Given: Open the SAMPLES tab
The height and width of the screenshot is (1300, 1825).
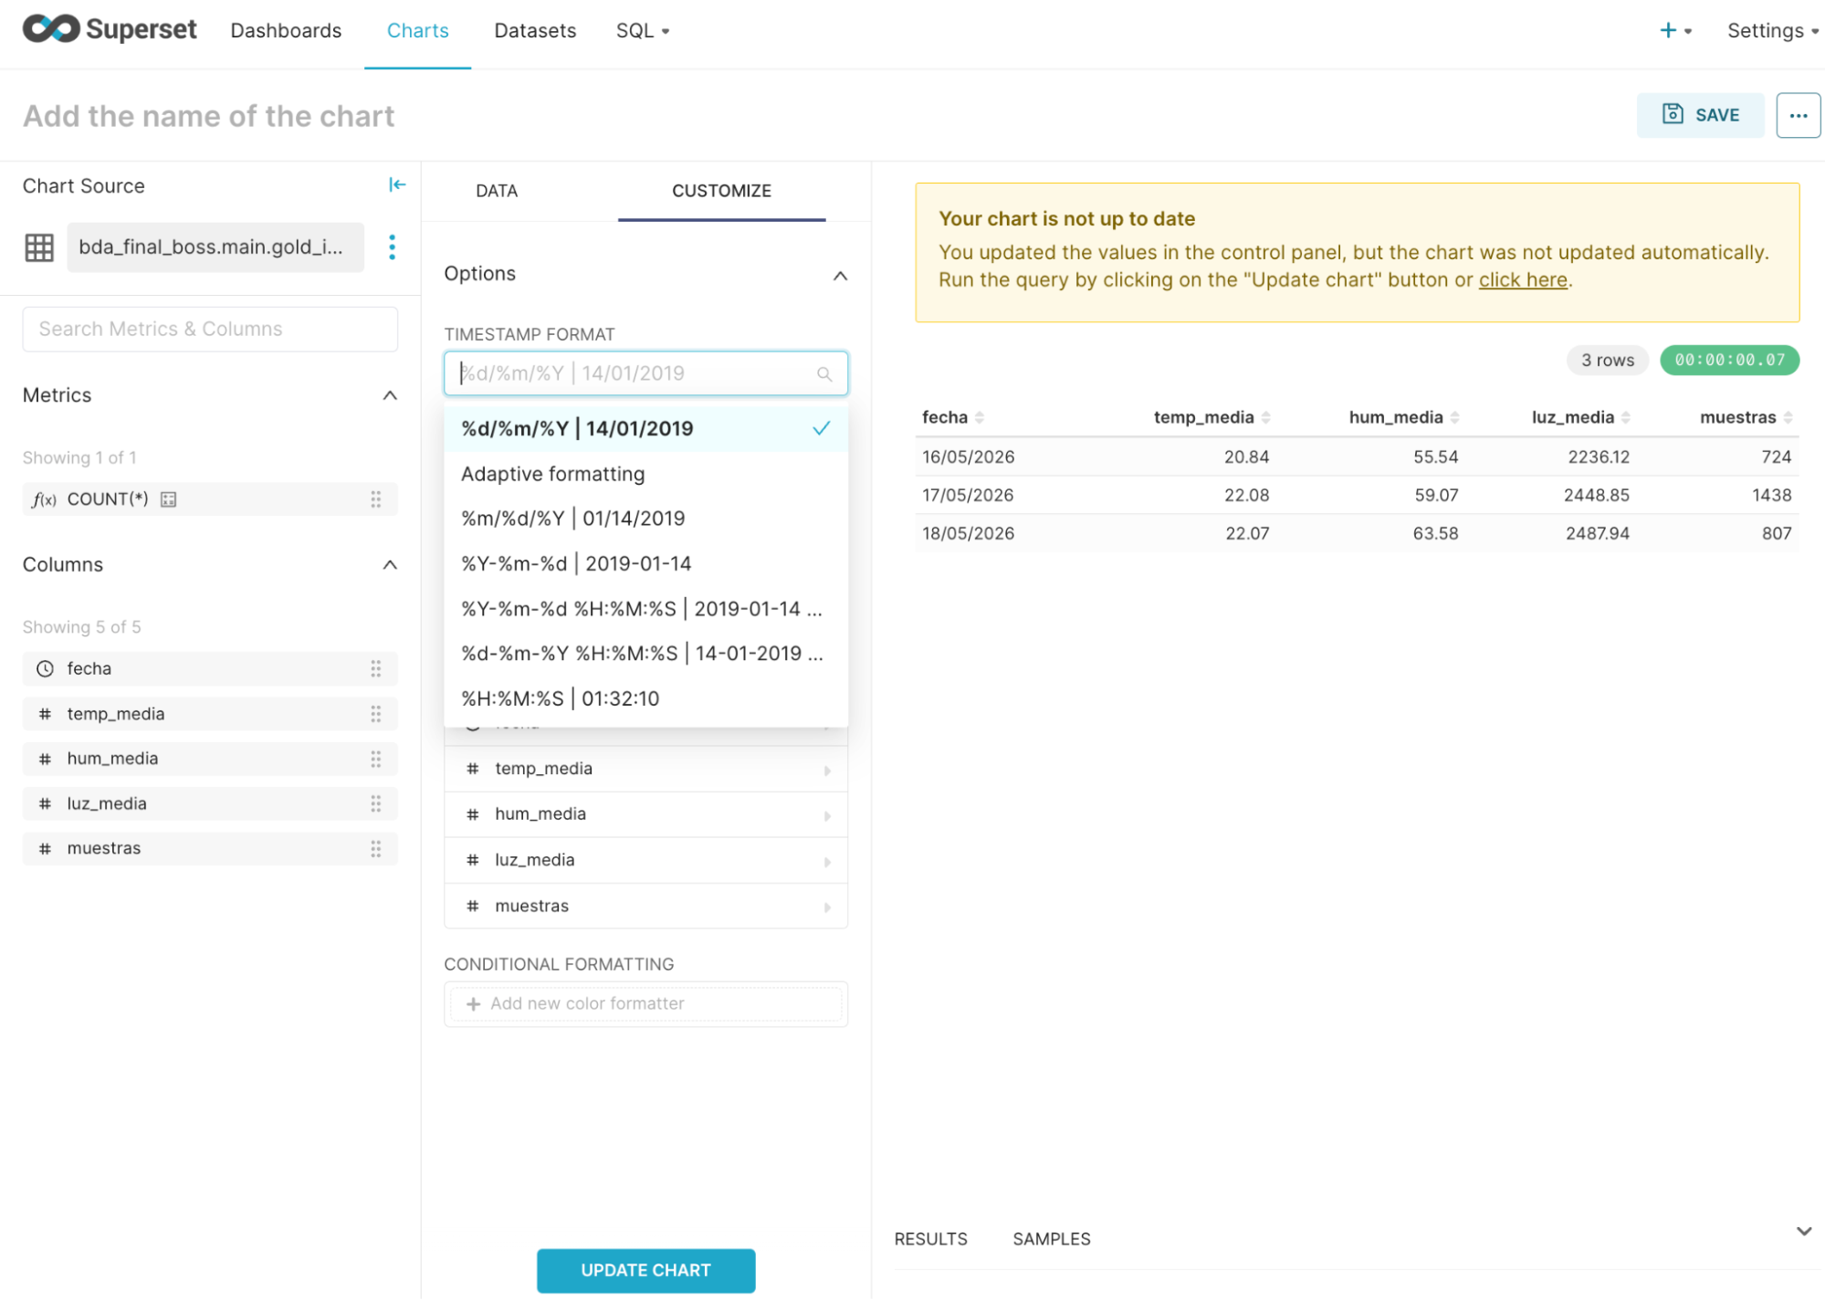Looking at the screenshot, I should click(1051, 1239).
